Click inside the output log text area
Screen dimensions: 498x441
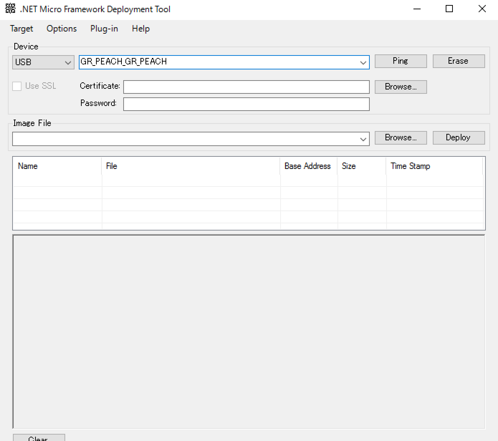point(249,331)
